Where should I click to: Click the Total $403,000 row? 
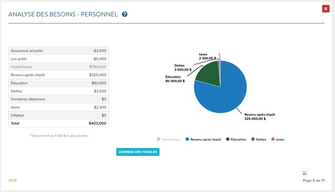59,123
